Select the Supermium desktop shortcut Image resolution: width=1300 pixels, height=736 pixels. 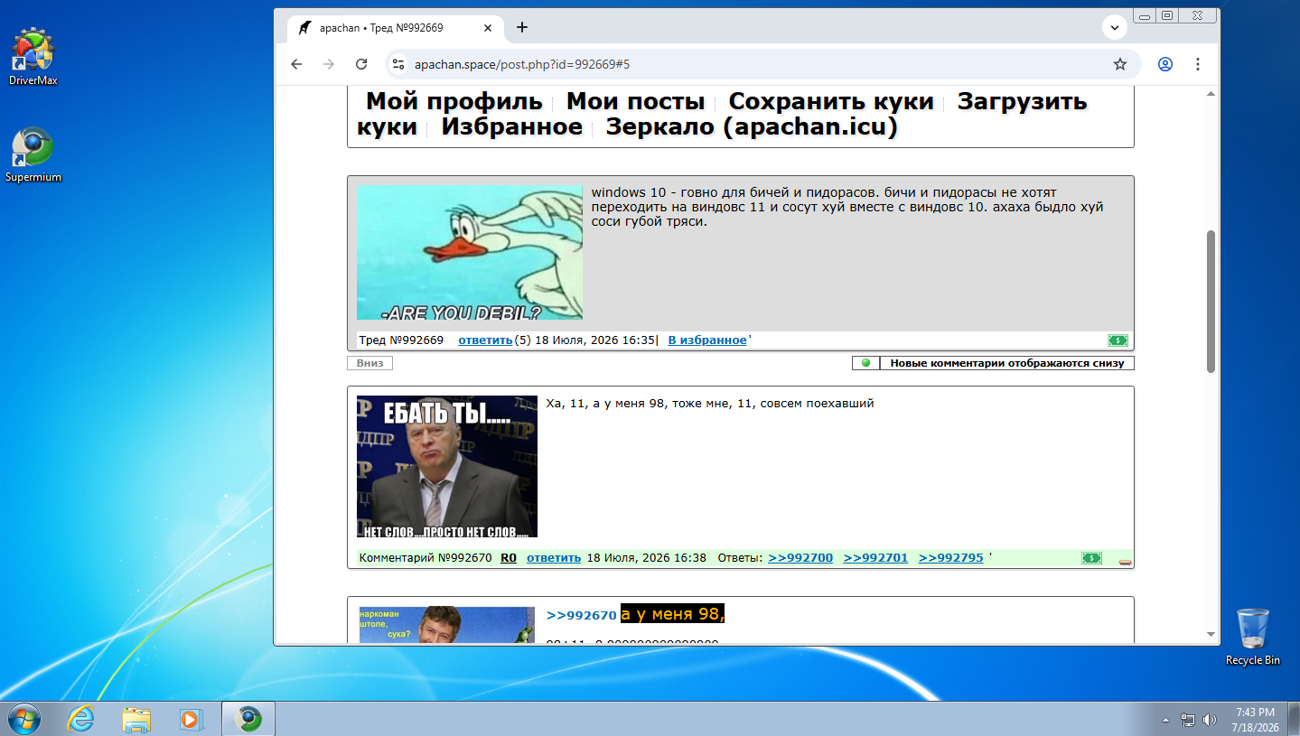33,154
